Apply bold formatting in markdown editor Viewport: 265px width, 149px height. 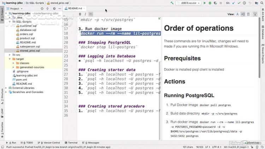pyautogui.click(x=80, y=14)
